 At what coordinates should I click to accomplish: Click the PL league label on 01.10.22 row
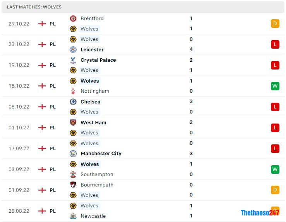click(53, 128)
